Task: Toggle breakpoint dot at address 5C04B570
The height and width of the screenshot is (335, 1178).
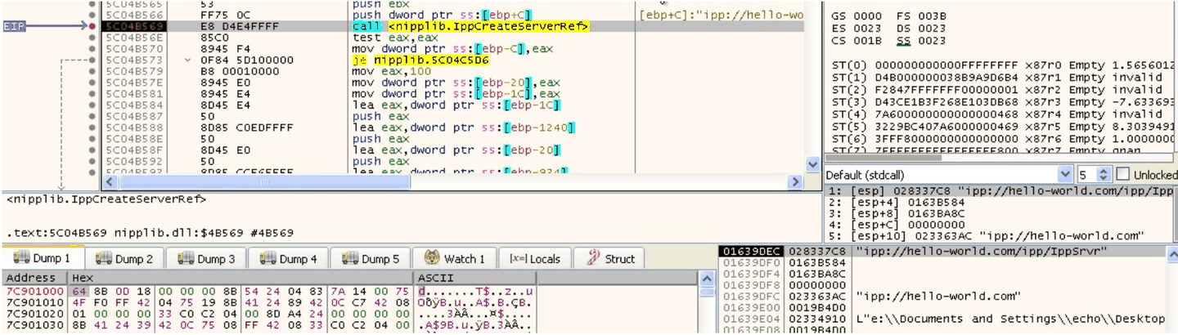Action: 92,49
